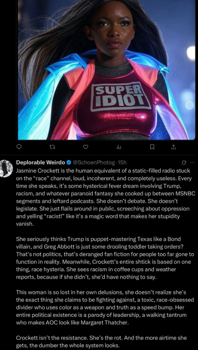198x350 pixels.
Task: Click the Grok slashed-circle icon beside the post
Action: (x=184, y=162)
